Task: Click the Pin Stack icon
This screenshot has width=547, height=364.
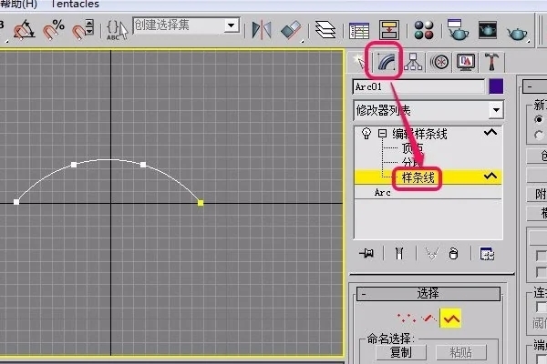Action: 366,253
